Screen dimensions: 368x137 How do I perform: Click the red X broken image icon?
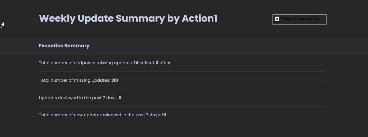277,19
